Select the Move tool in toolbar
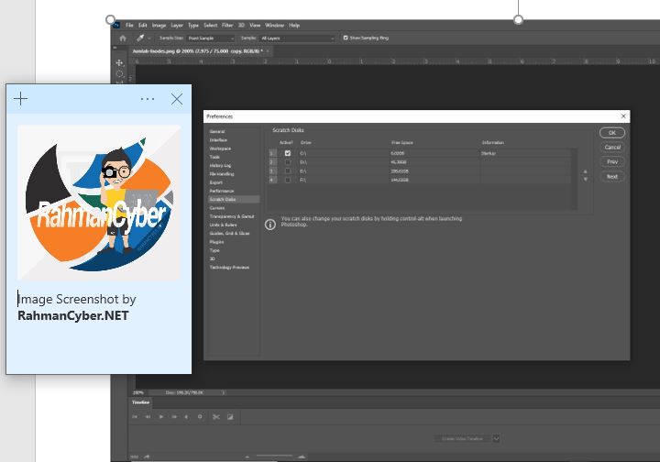Screen dimensions: 660x462 pos(119,62)
